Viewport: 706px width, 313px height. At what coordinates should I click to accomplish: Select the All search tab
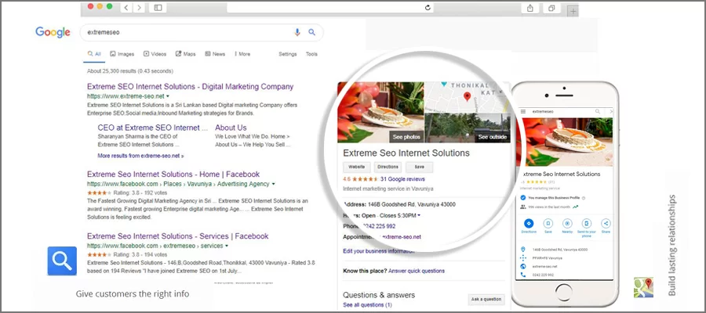[95, 54]
